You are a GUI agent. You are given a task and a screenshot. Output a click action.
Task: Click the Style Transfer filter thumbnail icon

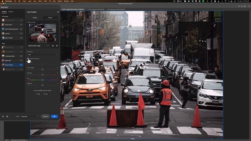tap(3, 38)
